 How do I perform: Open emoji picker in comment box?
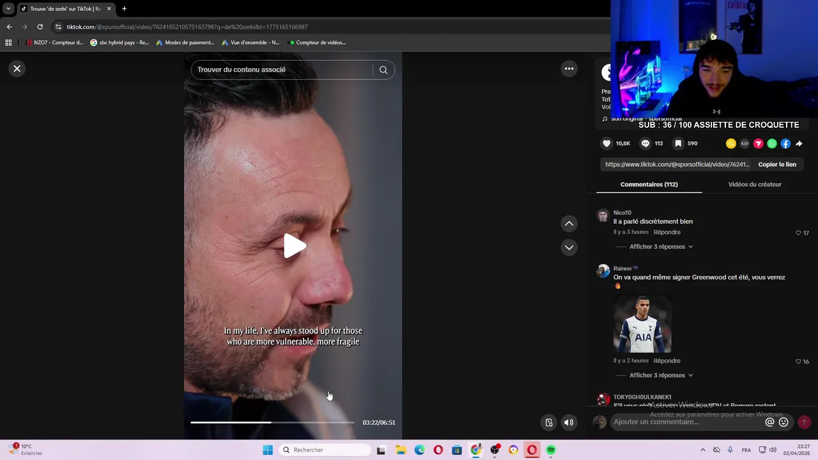pyautogui.click(x=783, y=422)
